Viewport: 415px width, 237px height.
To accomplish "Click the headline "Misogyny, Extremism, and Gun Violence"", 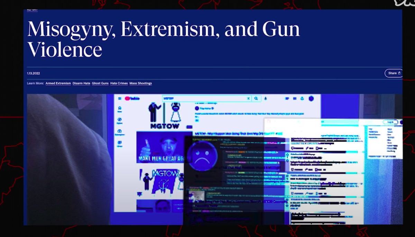I will click(x=164, y=40).
